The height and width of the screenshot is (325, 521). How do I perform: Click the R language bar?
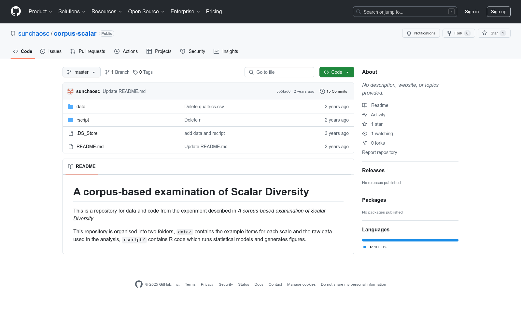[410, 240]
